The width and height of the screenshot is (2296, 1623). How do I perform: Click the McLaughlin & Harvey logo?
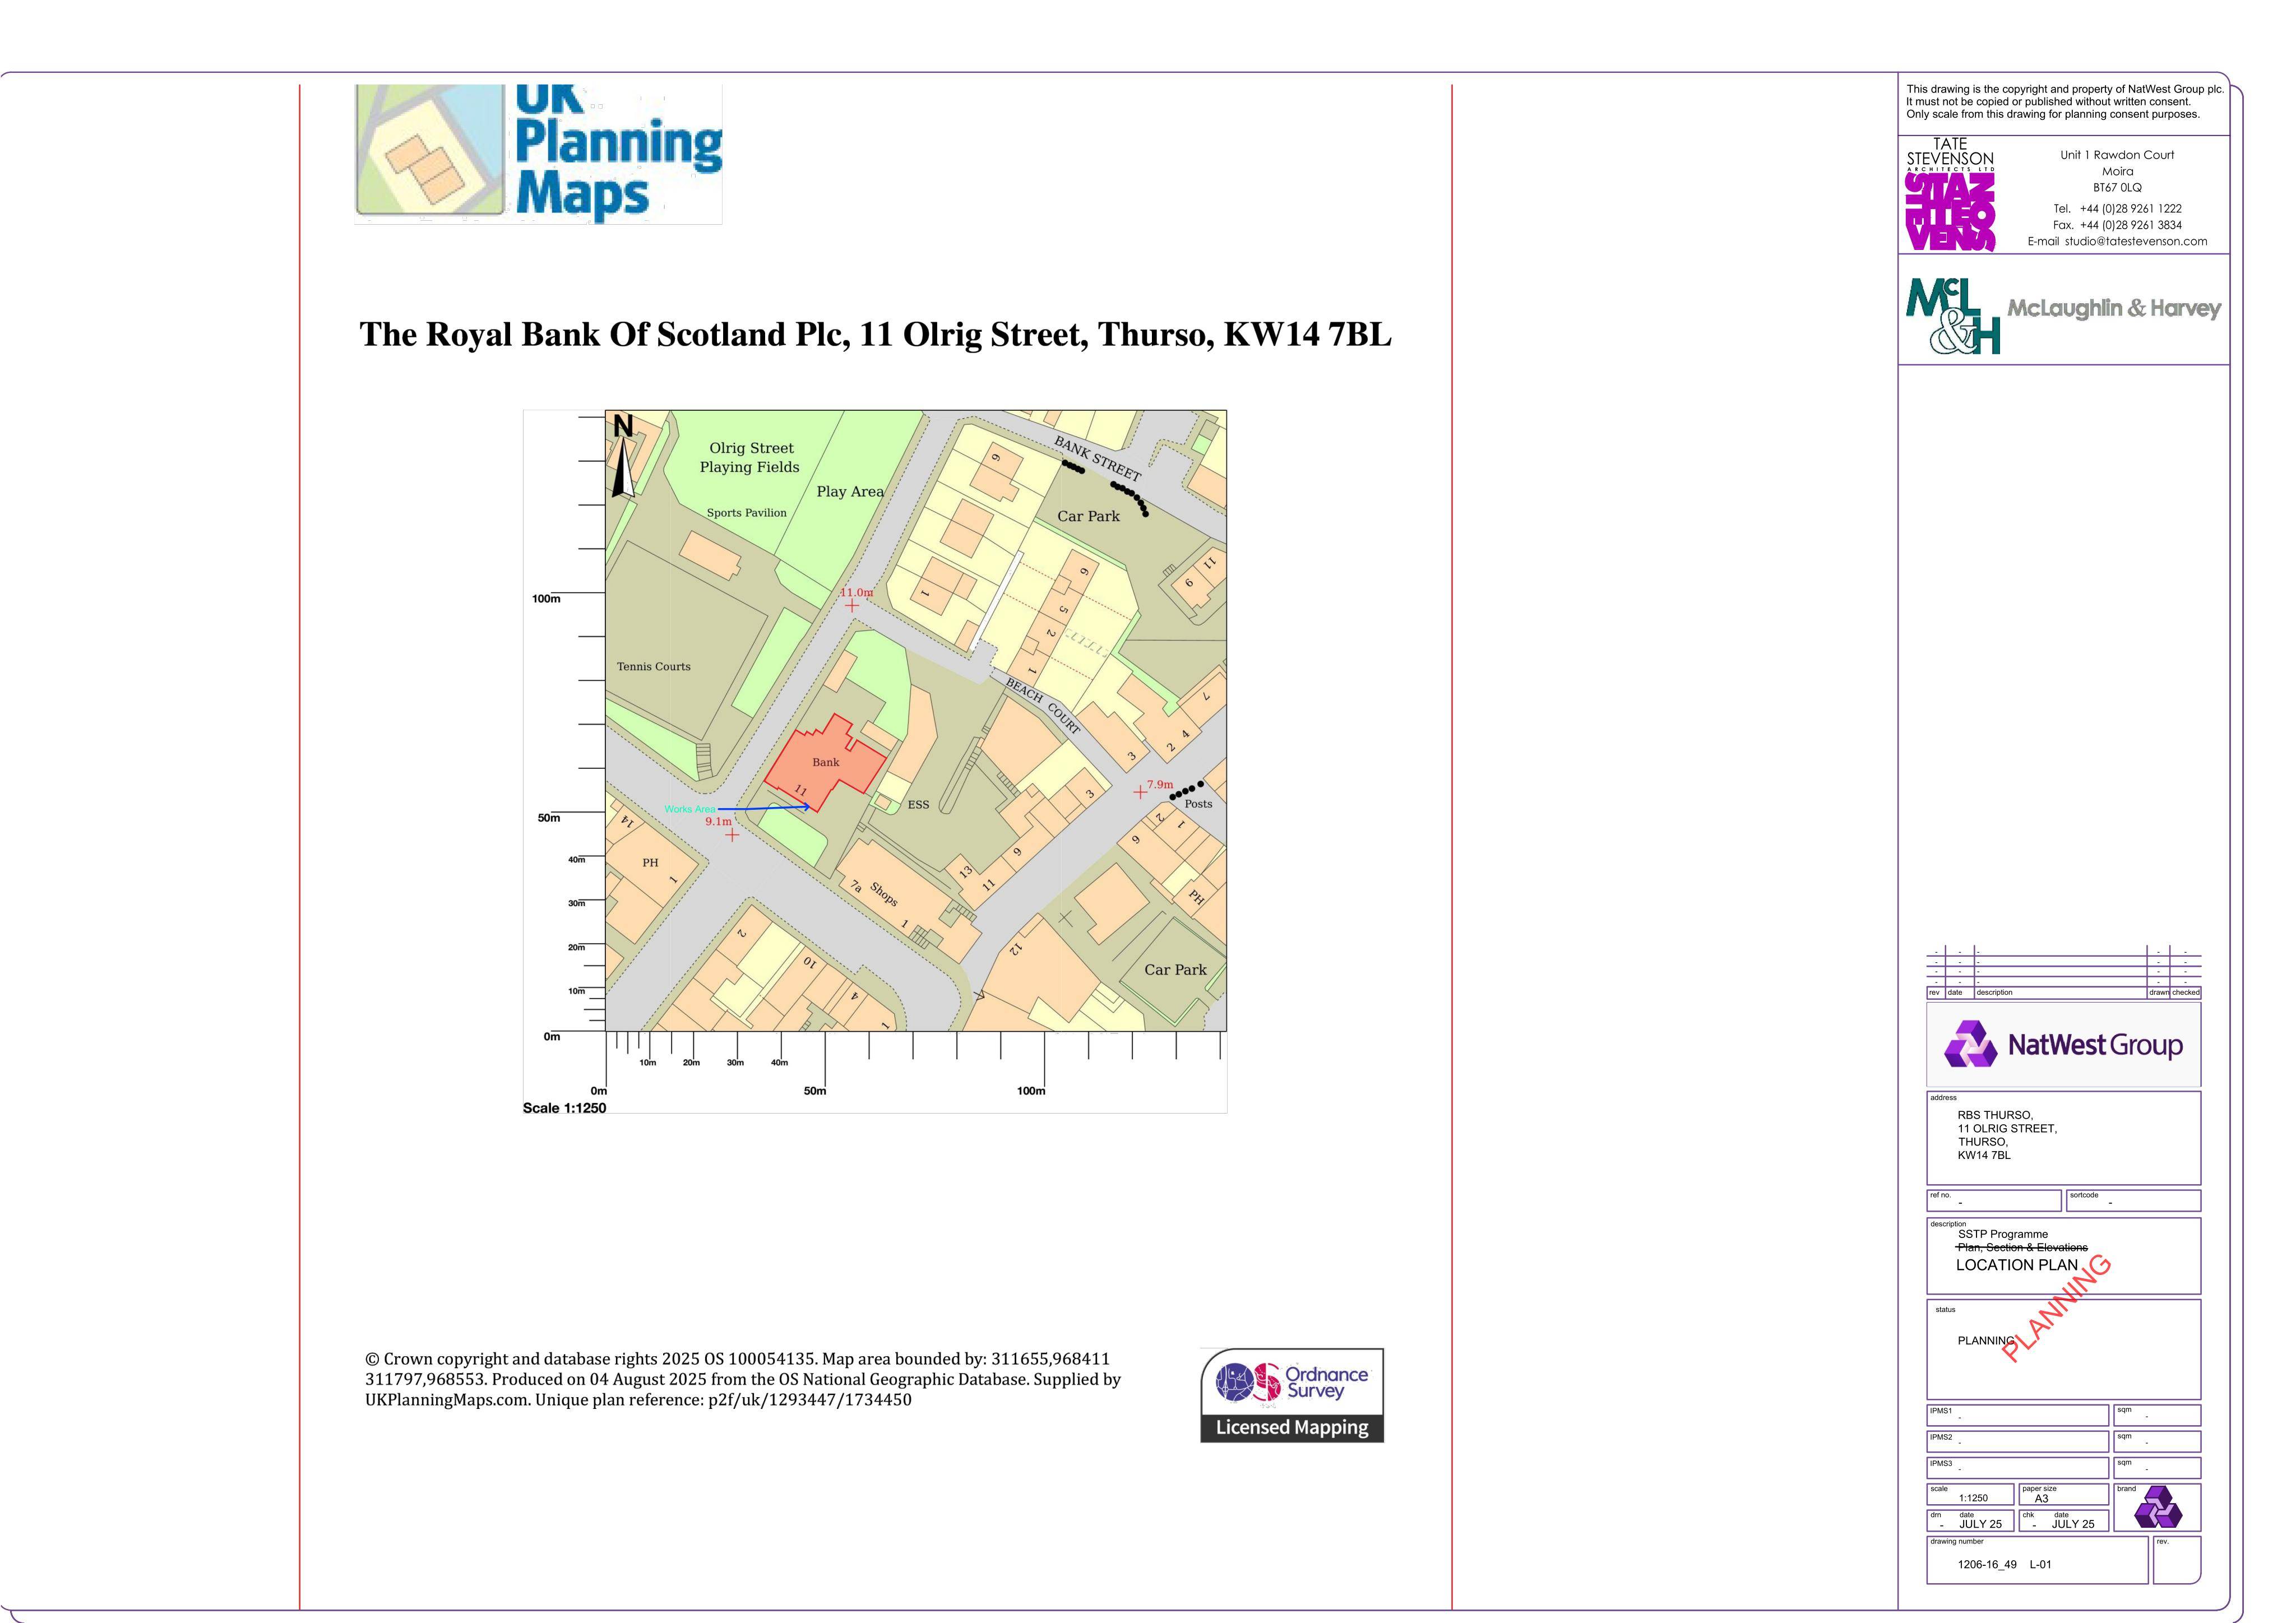click(2063, 315)
